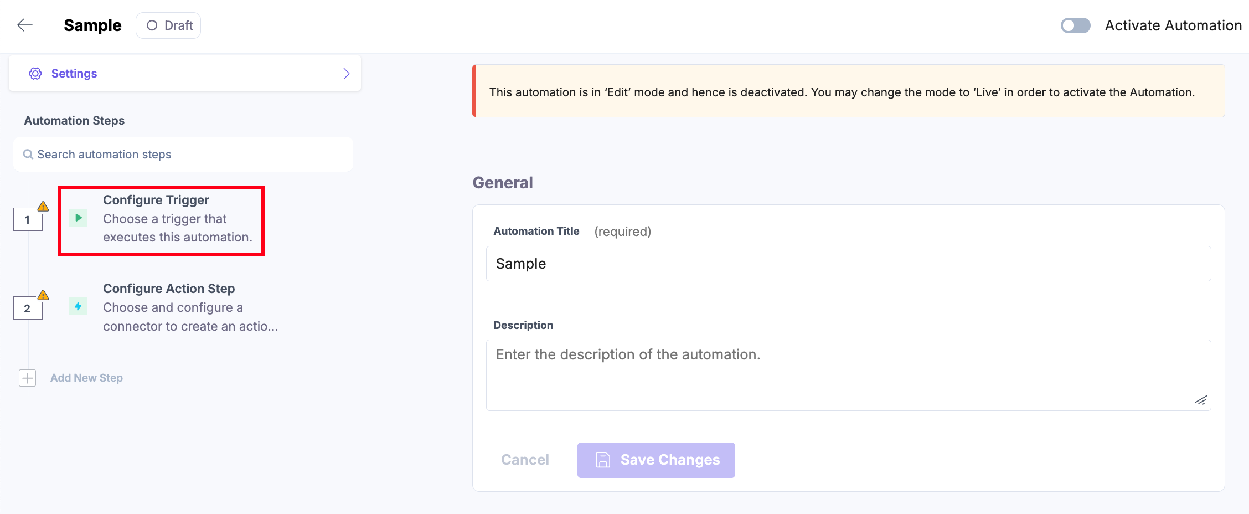Click the warning triangle on step 1

click(43, 207)
